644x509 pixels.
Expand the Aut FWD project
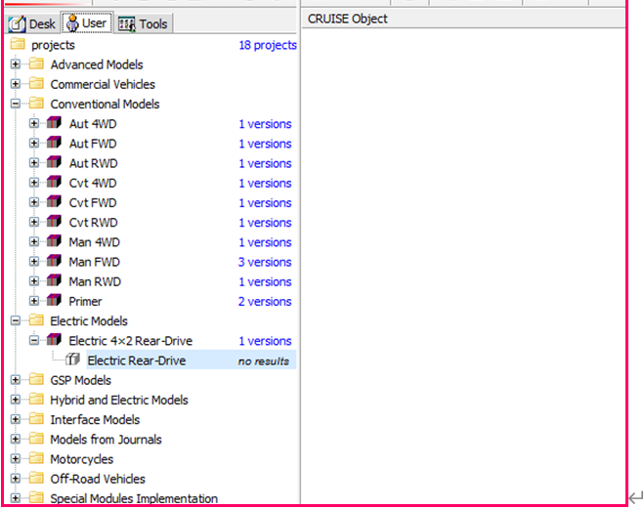tap(34, 143)
